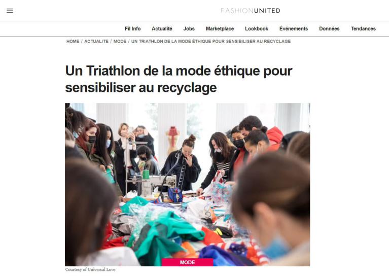This screenshot has height=280, width=389.
Task: Go to the Actualité section
Action: tap(162, 28)
